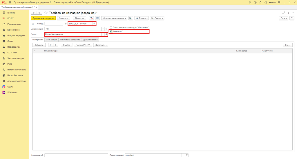Open the top-right Еще menu
297x159 pixels.
pos(284,18)
